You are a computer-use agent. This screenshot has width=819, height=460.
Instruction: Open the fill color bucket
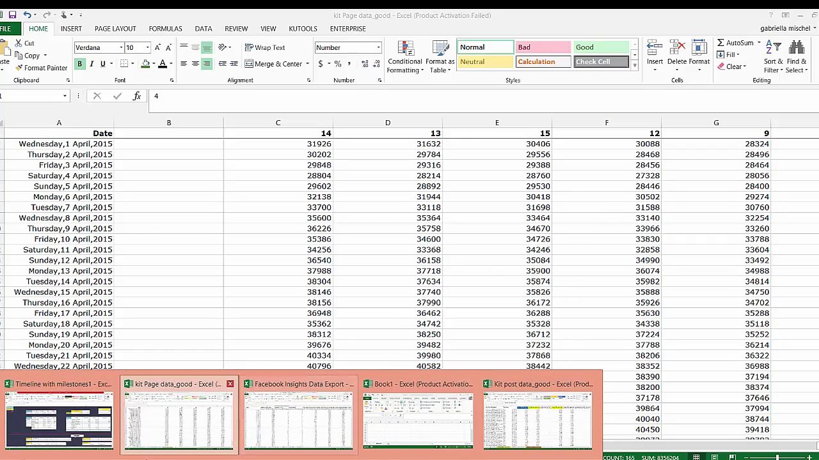coord(145,64)
